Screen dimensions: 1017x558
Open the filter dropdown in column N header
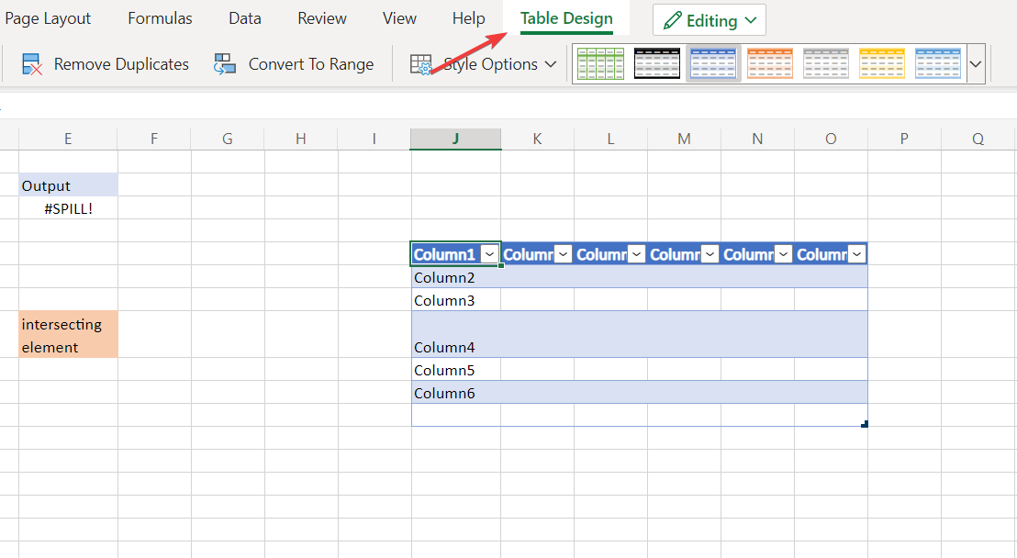tap(783, 254)
